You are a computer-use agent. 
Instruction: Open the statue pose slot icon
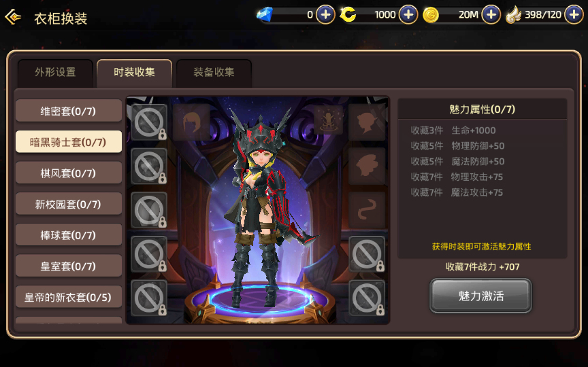[329, 120]
